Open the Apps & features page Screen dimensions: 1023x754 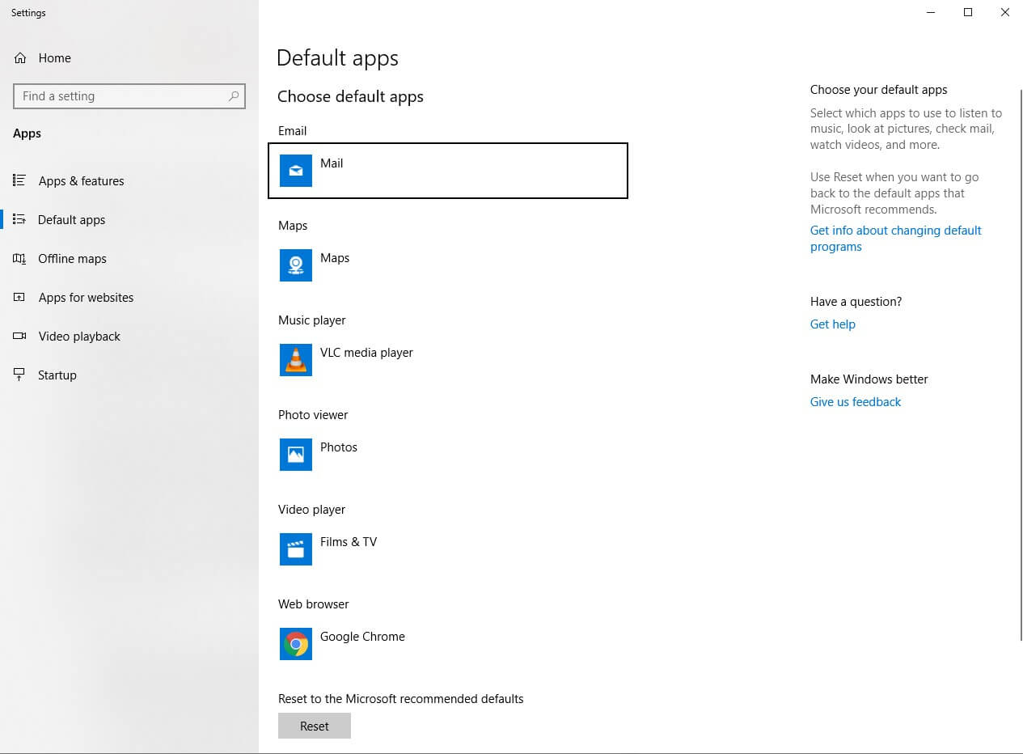129,181
